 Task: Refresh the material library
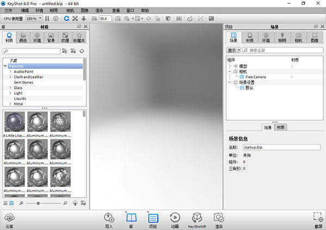click(x=82, y=51)
